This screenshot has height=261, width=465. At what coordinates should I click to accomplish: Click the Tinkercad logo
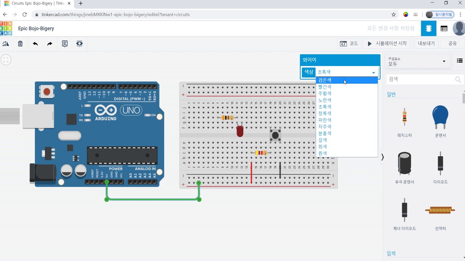(6, 28)
